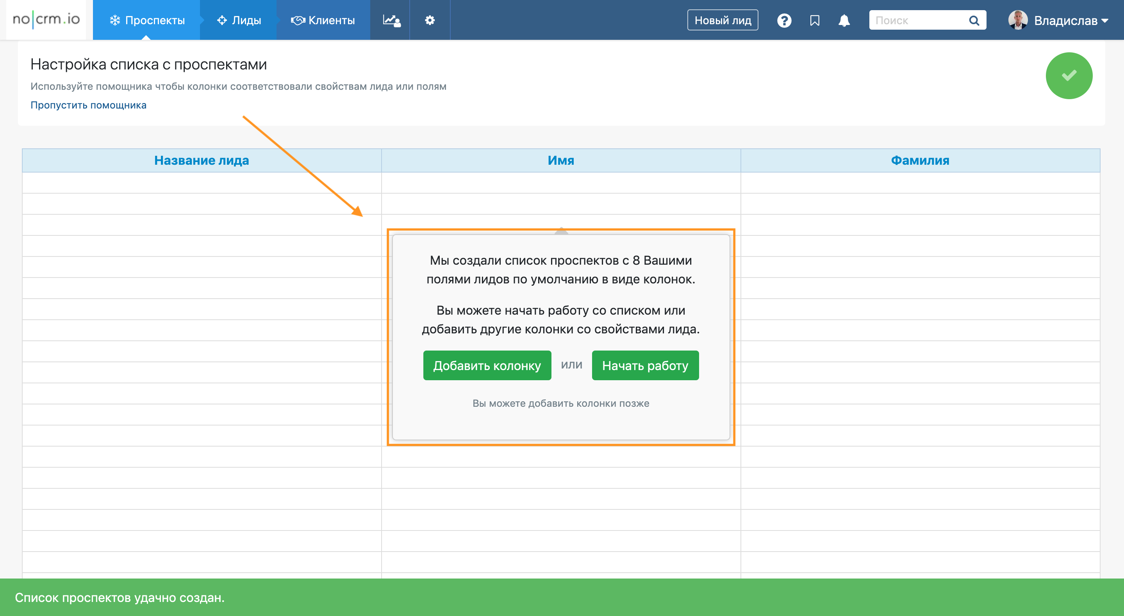The width and height of the screenshot is (1124, 616).
Task: Click the green checkmark circle
Action: pyautogui.click(x=1069, y=76)
